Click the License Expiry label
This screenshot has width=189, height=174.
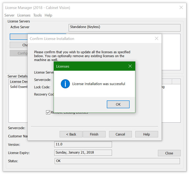click(x=19, y=153)
